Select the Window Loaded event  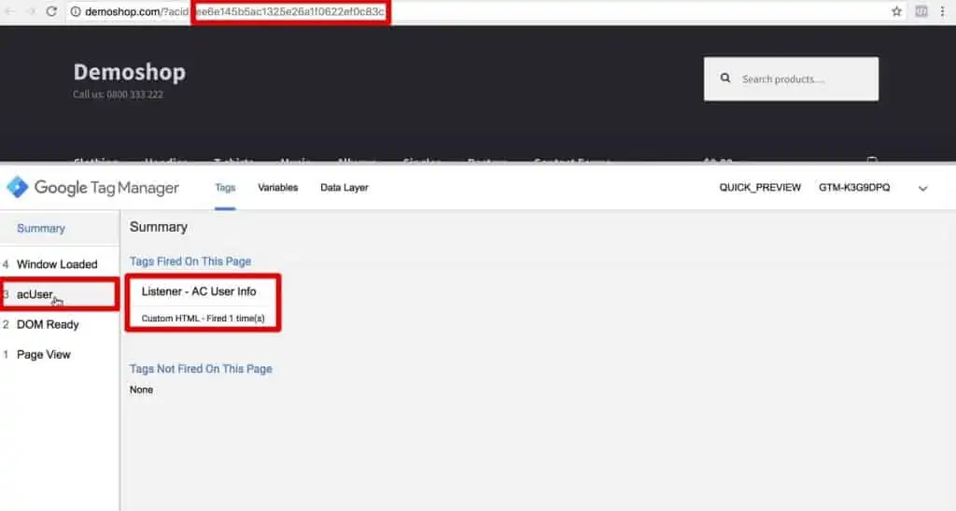pyautogui.click(x=60, y=264)
